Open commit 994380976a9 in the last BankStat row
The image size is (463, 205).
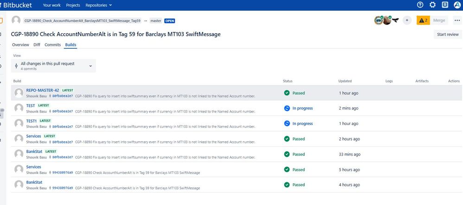click(x=62, y=188)
